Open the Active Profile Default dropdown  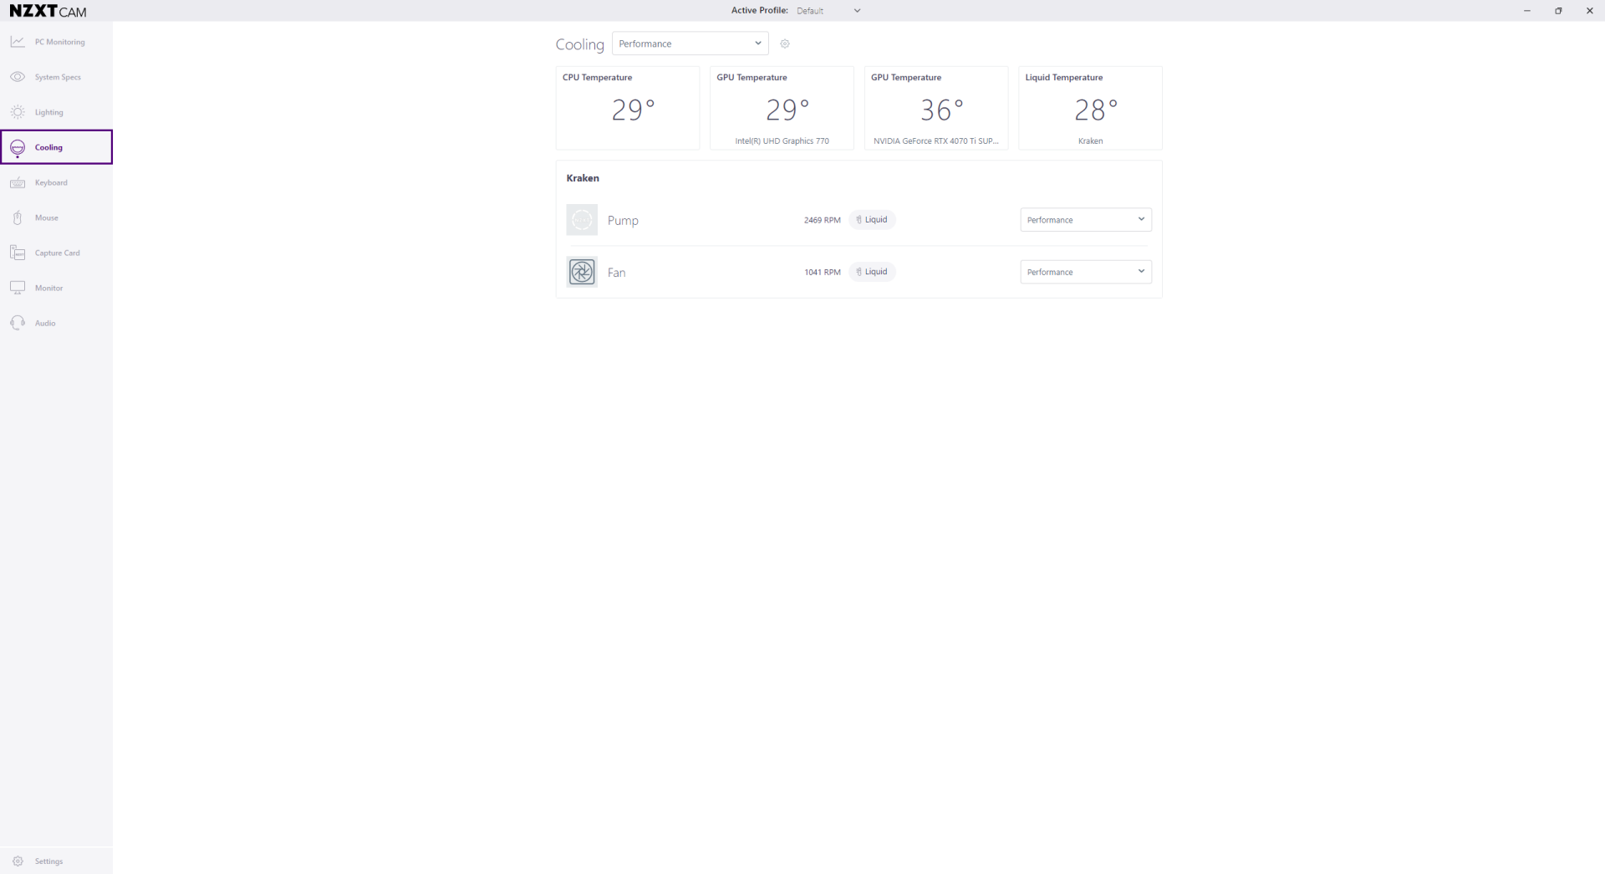[x=828, y=11]
